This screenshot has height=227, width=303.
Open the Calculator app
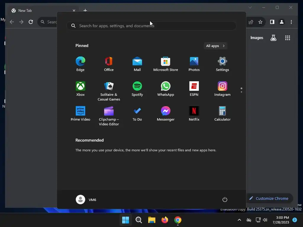point(223,114)
